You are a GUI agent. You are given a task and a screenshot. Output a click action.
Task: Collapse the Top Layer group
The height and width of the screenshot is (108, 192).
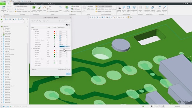tap(32, 30)
